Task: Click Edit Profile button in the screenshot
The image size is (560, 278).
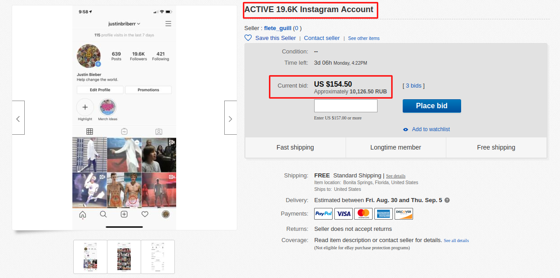Action: click(x=100, y=90)
